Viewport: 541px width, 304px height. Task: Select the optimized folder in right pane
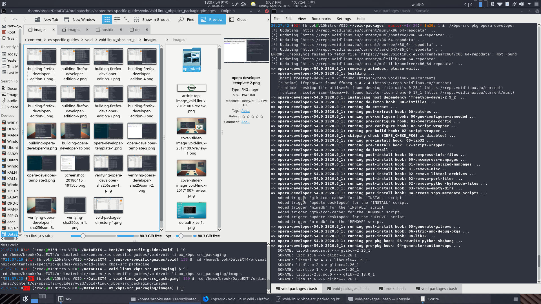coord(192,59)
